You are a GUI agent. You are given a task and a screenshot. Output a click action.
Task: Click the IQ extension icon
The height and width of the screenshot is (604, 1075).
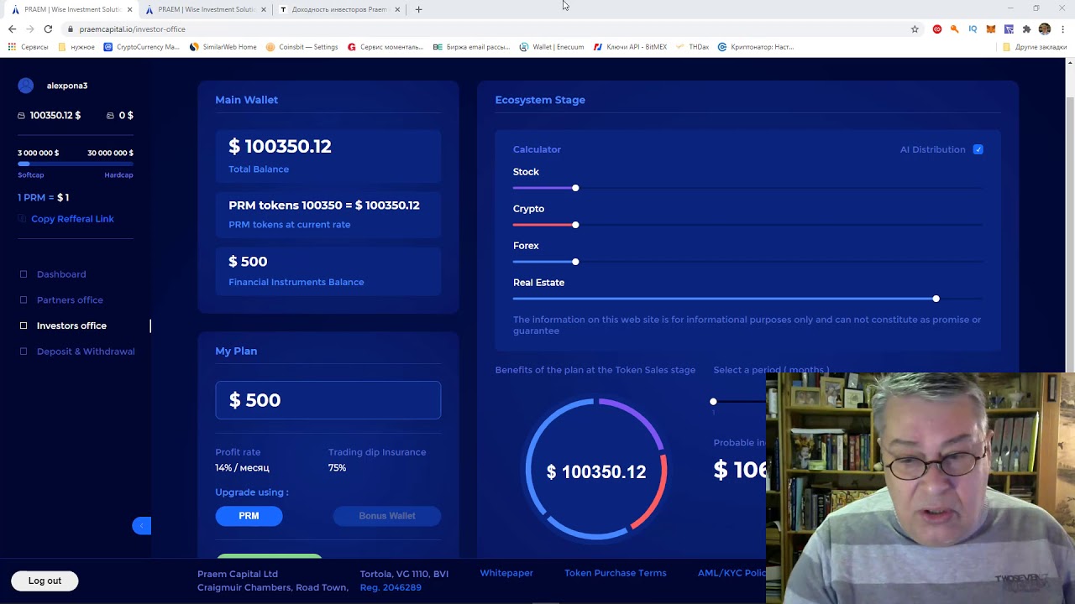point(973,29)
